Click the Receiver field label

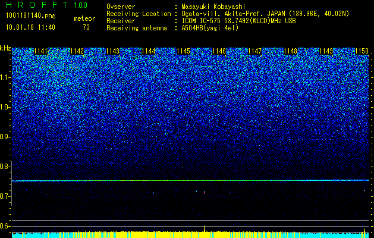(x=121, y=21)
